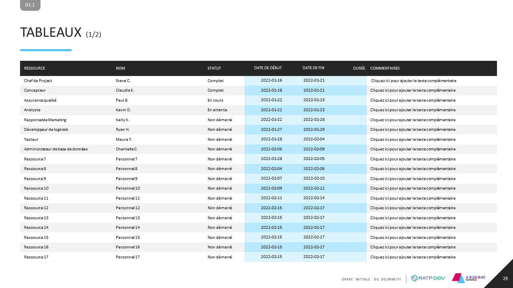The image size is (513, 288).
Task: Click the Ressource 13 cell
Action: click(x=36, y=218)
